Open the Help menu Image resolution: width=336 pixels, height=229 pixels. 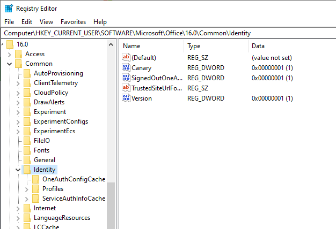[x=100, y=22]
